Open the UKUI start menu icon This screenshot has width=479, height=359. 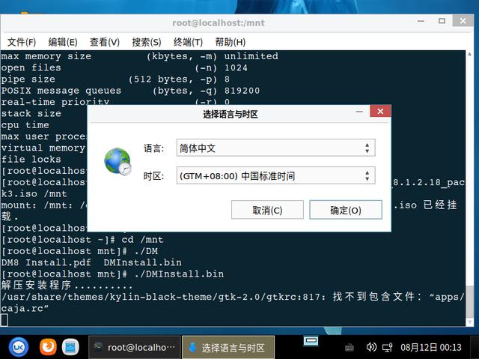tap(18, 347)
